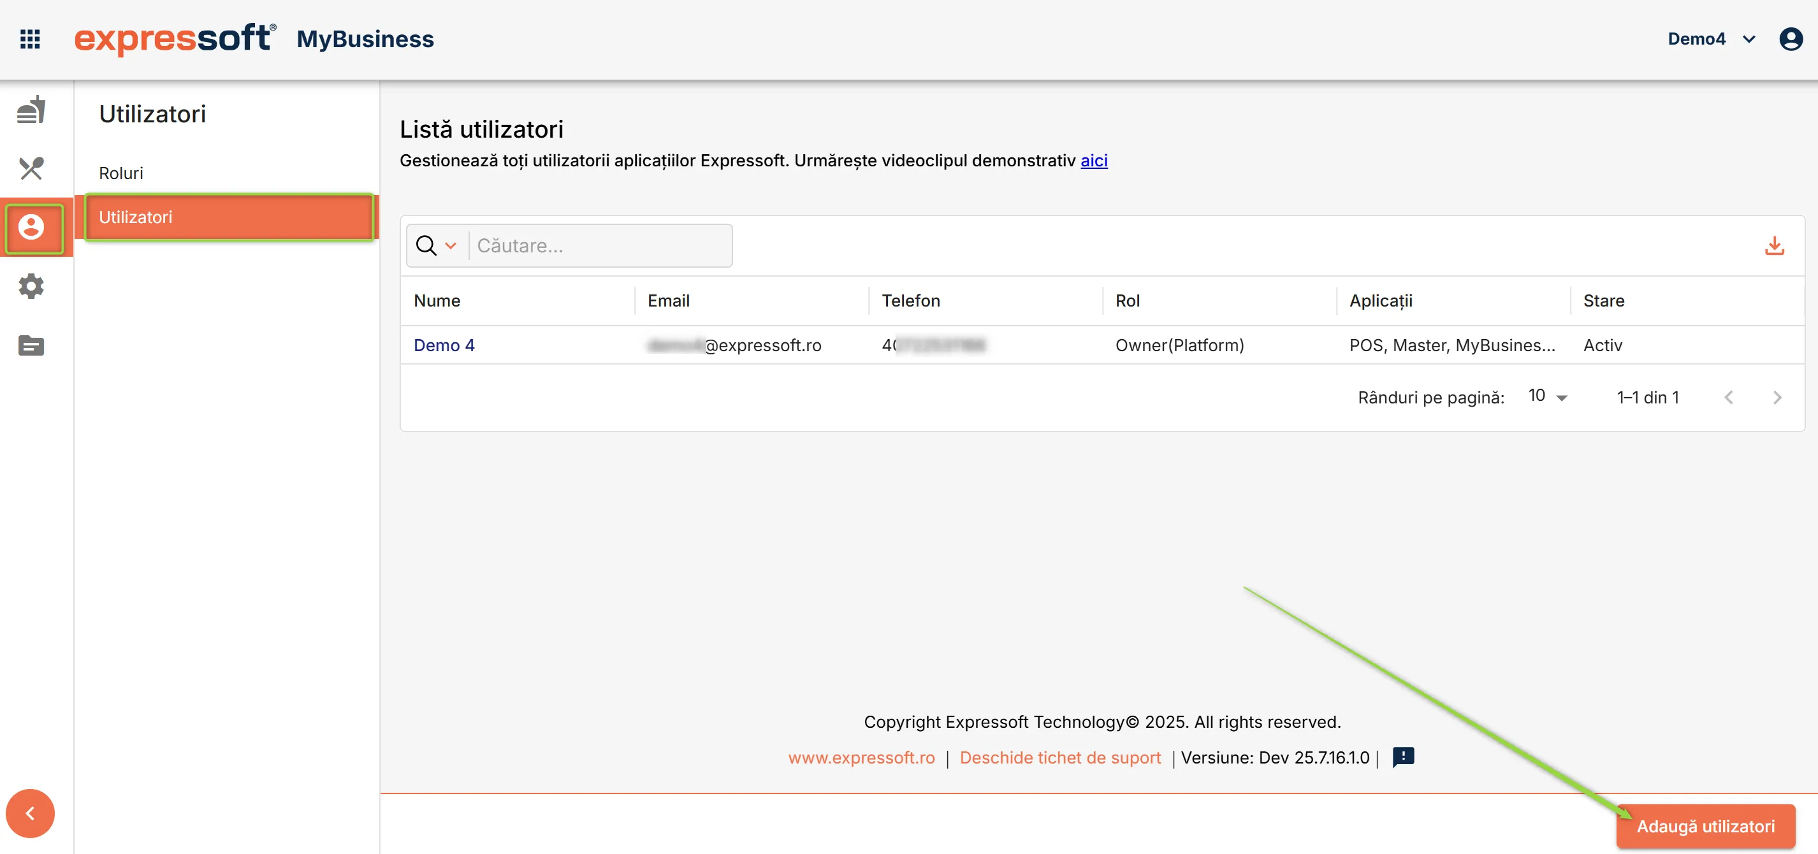Download the user list via export icon
This screenshot has width=1818, height=854.
coord(1774,245)
